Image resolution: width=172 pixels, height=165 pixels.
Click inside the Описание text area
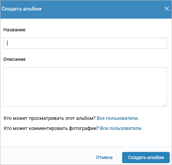(85, 87)
